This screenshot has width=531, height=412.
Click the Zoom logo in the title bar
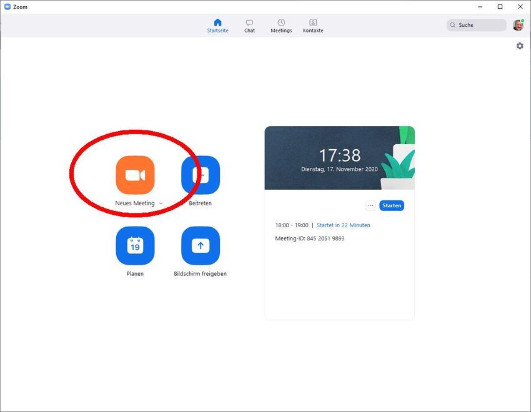coord(7,7)
